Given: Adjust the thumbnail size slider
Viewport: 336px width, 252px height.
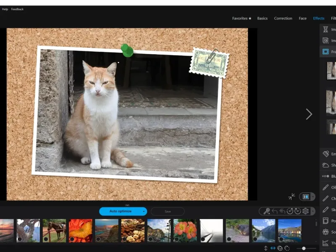Looking at the screenshot, I should coord(304,248).
